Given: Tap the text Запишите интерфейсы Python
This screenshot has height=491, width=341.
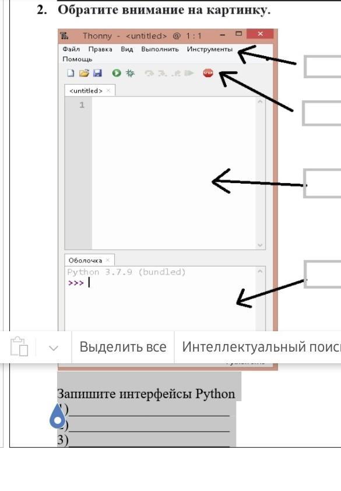Looking at the screenshot, I should tap(146, 394).
